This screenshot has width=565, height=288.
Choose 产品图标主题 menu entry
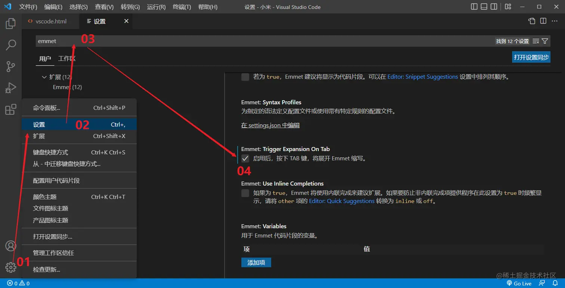(79, 220)
